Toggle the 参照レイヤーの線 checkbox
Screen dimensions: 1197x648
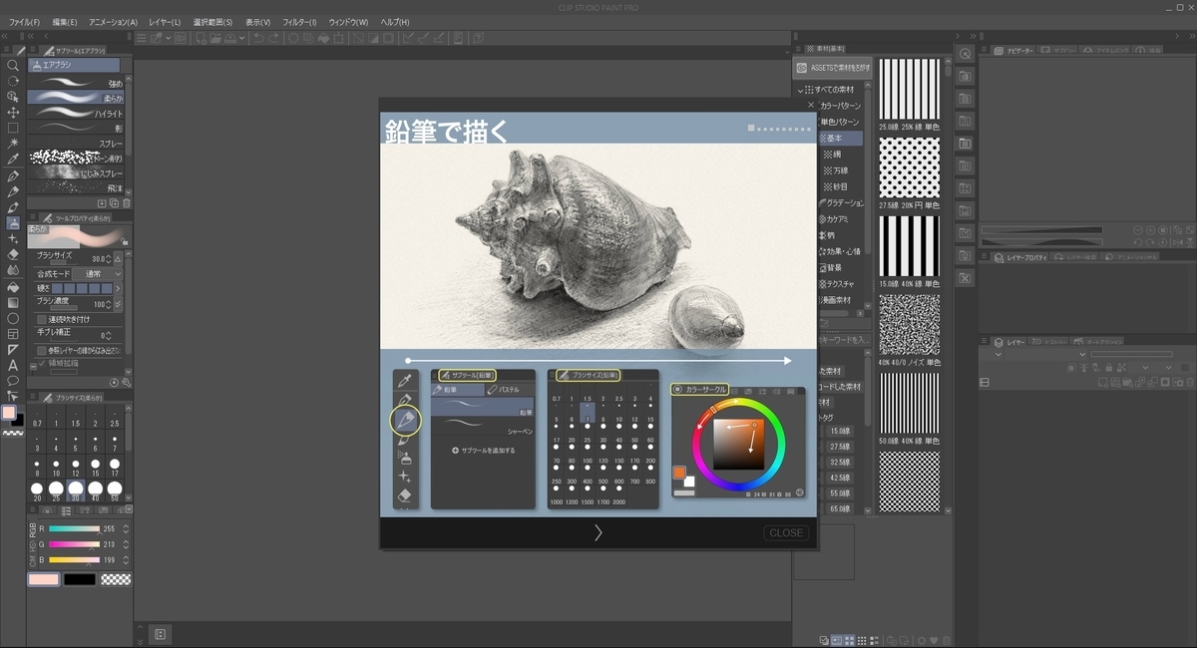[42, 351]
